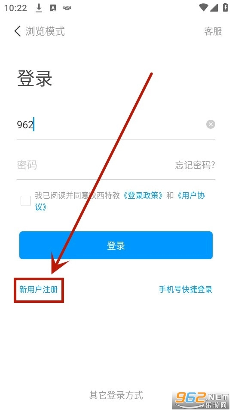Viewport: 232px width, 412px height.
Task: Tap the keyboard icon in status bar
Action: click(x=67, y=8)
